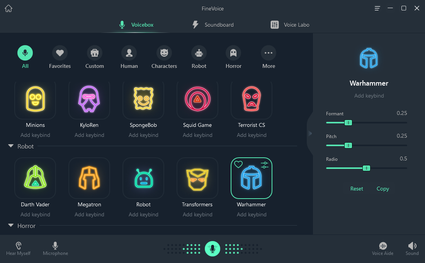The height and width of the screenshot is (263, 425).
Task: Filter by Characters voices icon
Action: [164, 53]
